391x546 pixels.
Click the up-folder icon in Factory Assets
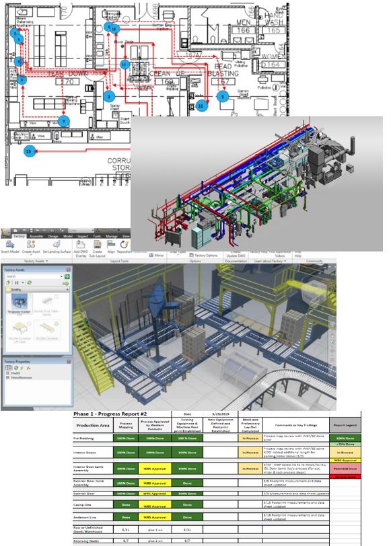pyautogui.click(x=8, y=282)
